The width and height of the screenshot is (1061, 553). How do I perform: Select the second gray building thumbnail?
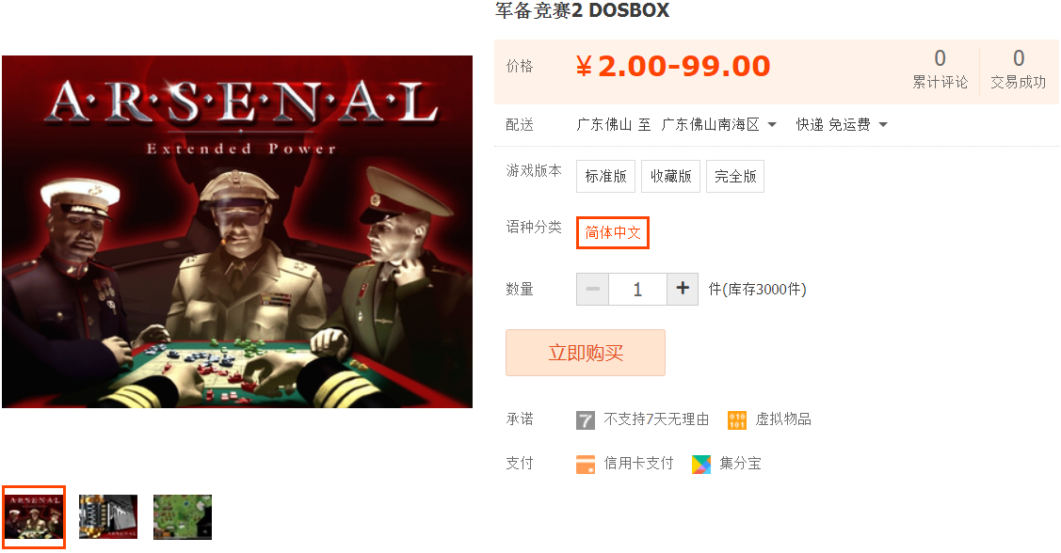pyautogui.click(x=108, y=517)
